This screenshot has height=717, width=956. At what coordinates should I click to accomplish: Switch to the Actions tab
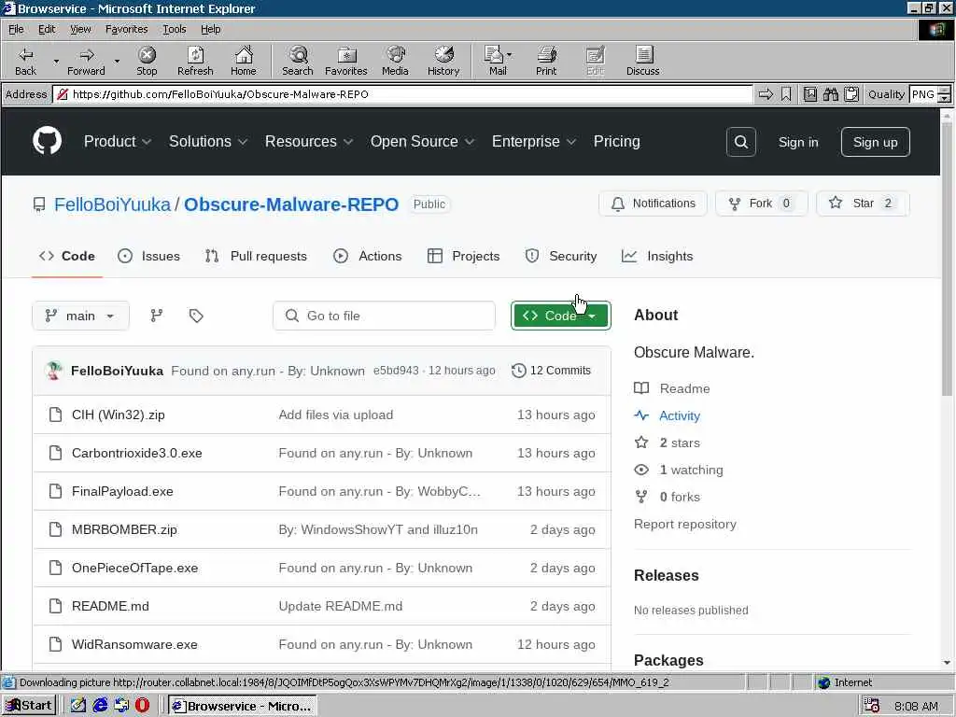point(368,256)
